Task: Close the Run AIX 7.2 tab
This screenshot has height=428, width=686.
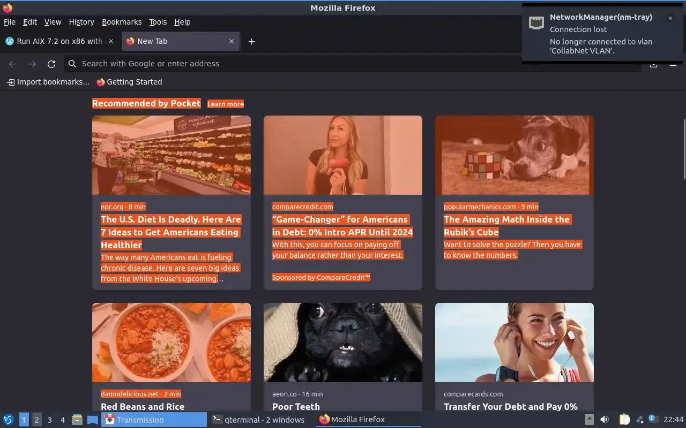Action: pyautogui.click(x=110, y=41)
